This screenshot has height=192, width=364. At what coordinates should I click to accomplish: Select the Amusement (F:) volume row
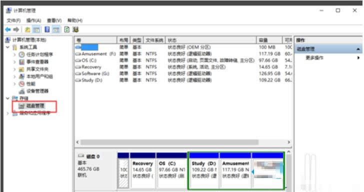pos(183,54)
